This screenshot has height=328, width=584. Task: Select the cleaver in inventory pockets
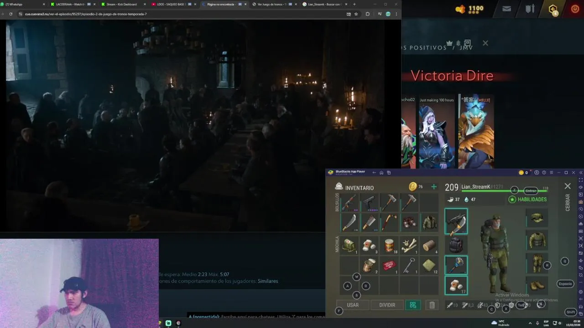[369, 222]
